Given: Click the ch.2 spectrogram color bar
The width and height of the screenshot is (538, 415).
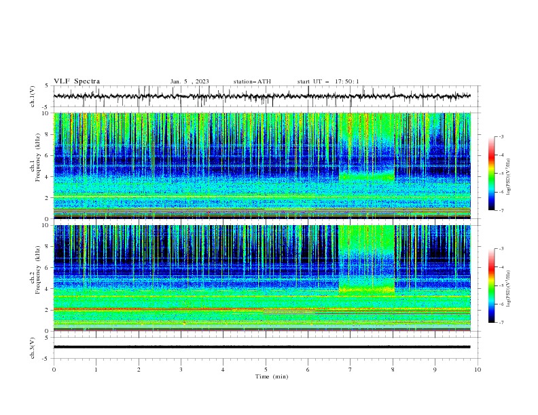Looking at the screenshot, I should click(492, 285).
